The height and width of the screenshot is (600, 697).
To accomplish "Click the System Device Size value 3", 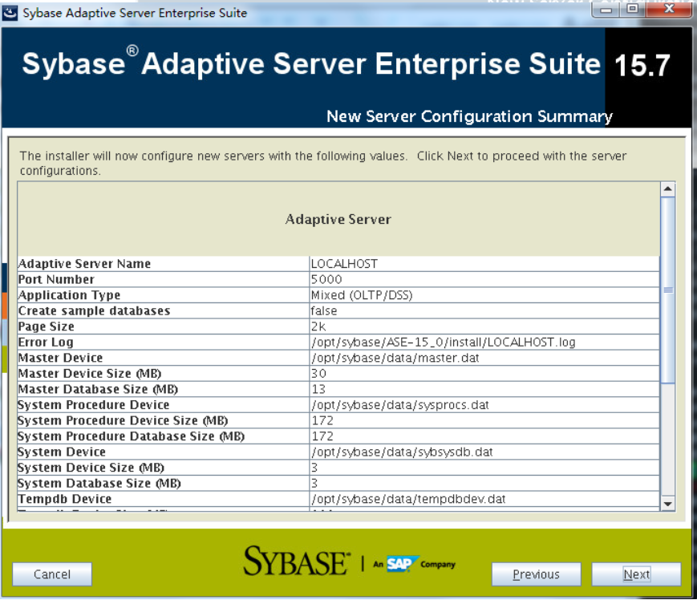I will [314, 468].
